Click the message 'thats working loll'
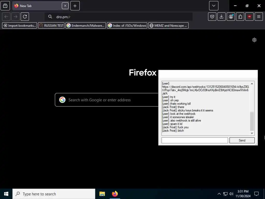265x199 pixels. (x=176, y=104)
